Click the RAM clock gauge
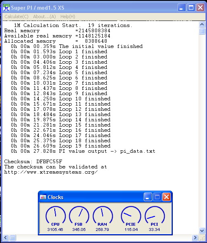 tap(103, 216)
